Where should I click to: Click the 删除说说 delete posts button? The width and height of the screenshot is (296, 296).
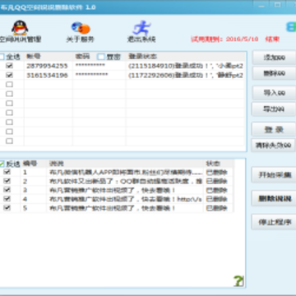[x=274, y=198]
